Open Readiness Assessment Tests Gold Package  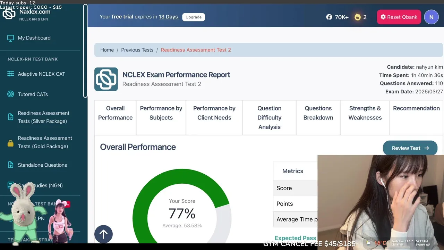45,142
